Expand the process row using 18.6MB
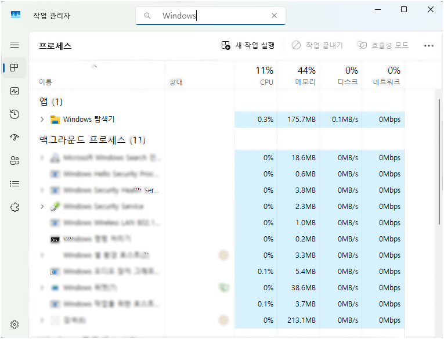444x339 pixels. tap(42, 157)
